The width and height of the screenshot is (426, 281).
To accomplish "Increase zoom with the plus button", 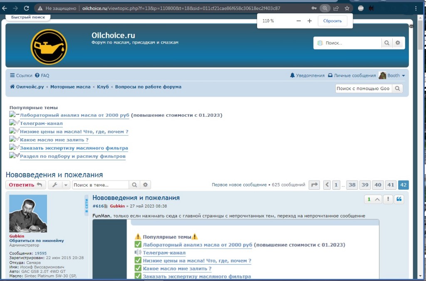I will [x=310, y=21].
